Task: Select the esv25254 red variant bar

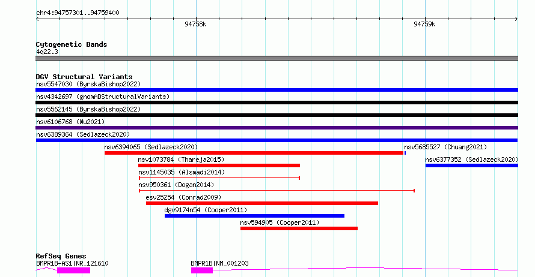Action: 262,203
